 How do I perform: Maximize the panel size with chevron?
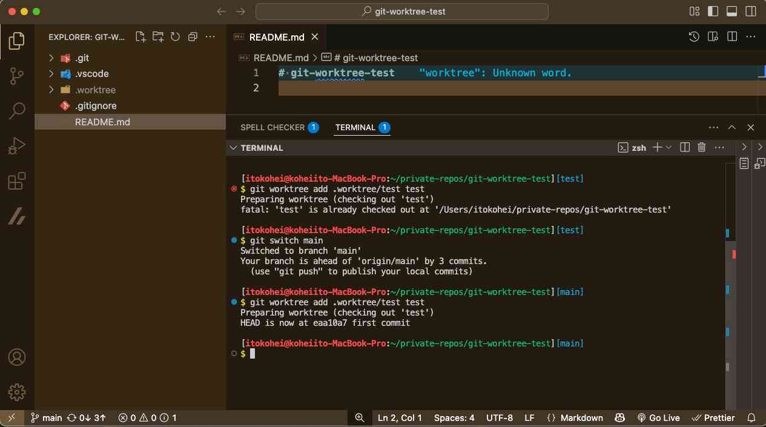tap(731, 127)
